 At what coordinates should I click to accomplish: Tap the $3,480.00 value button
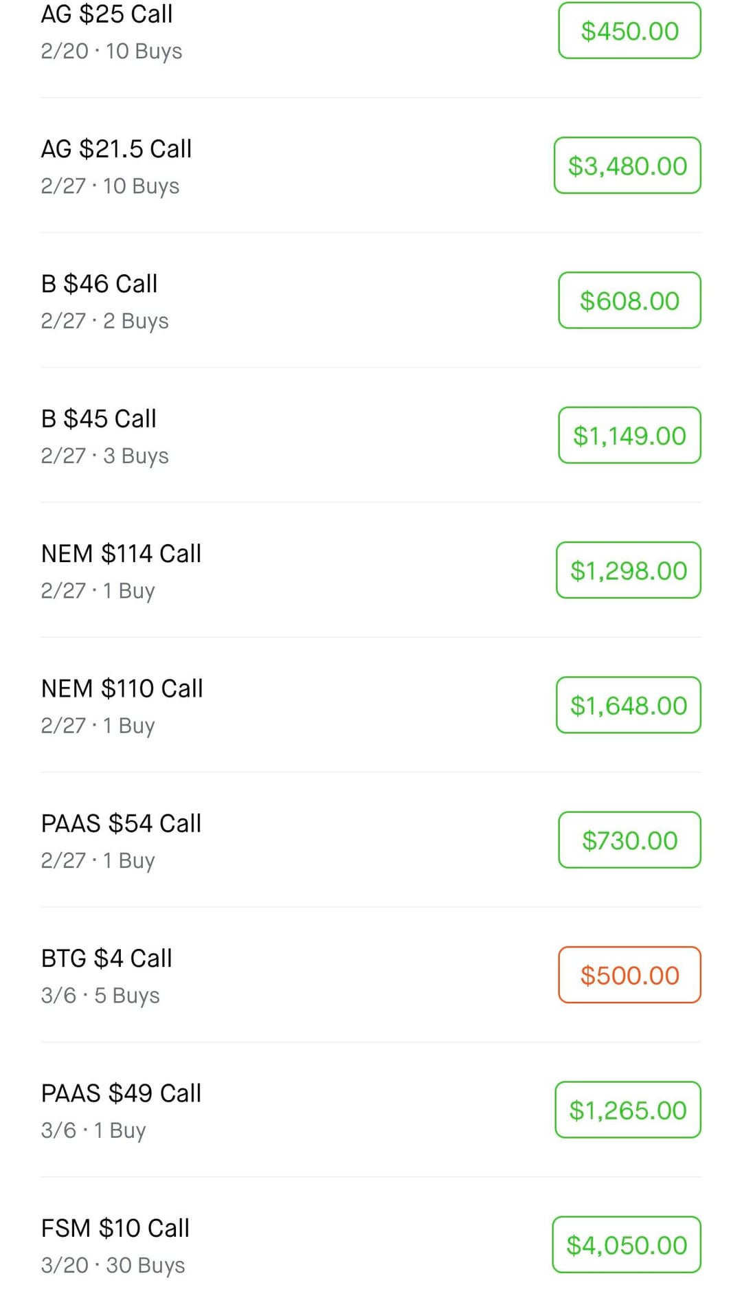click(x=627, y=166)
